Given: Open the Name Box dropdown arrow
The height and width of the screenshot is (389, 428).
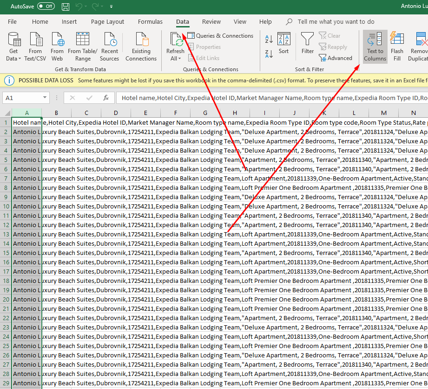Looking at the screenshot, I should 45,98.
